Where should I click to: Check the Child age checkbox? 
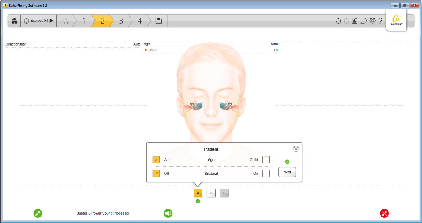click(x=266, y=160)
